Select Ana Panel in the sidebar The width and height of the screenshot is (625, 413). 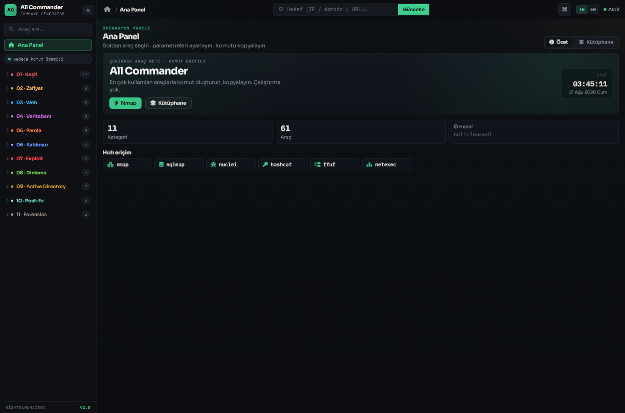(x=48, y=45)
